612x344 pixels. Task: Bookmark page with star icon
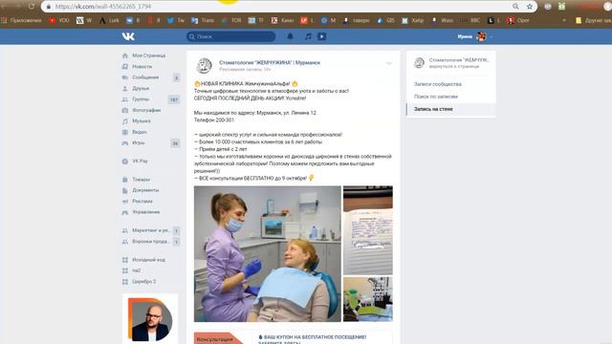[x=529, y=7]
